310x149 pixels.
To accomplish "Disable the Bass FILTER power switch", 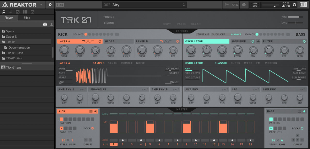I will (304, 41).
